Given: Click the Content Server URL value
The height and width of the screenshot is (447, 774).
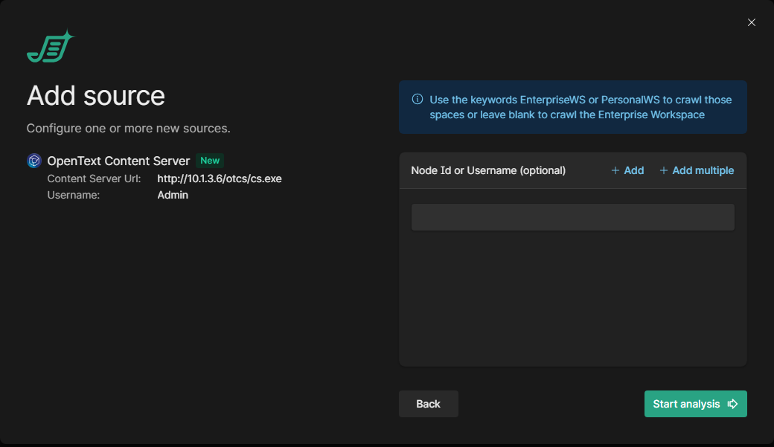Looking at the screenshot, I should 219,179.
